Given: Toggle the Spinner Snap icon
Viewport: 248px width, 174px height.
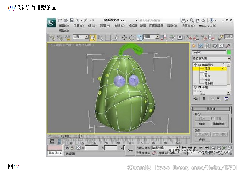Looking at the screenshot, I should pos(211,38).
